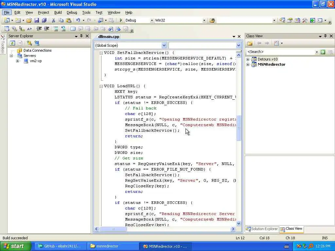This screenshot has width=335, height=251.
Task: Collapse the SetFallbackService function outline
Action: tap(101, 53)
